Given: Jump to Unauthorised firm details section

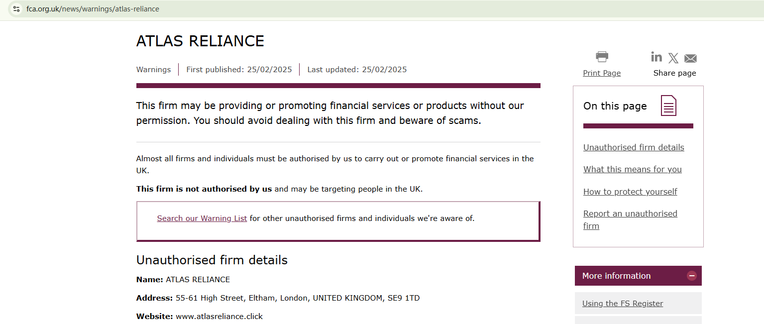Looking at the screenshot, I should 634,147.
